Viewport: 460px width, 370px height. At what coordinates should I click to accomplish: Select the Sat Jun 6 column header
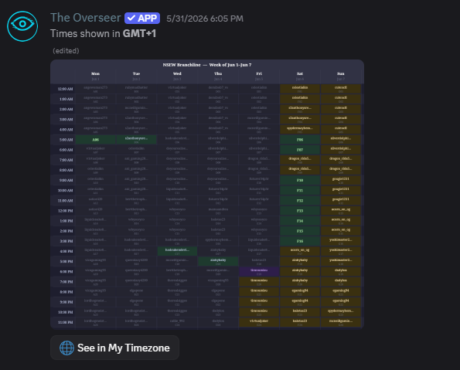(300, 76)
